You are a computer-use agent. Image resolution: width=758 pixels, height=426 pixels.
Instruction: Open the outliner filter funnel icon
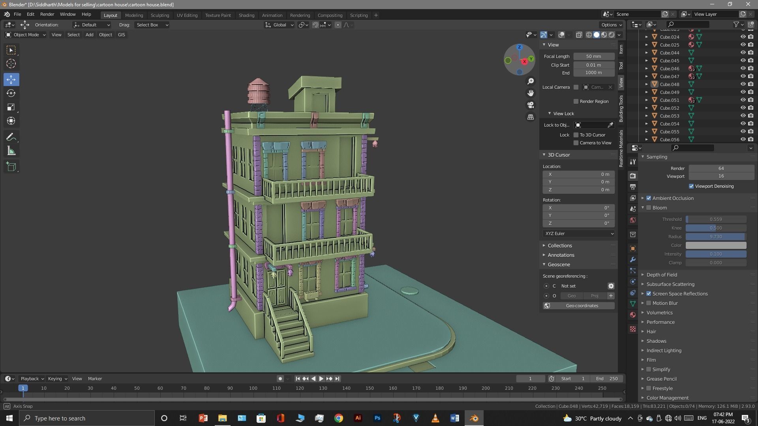coord(736,24)
